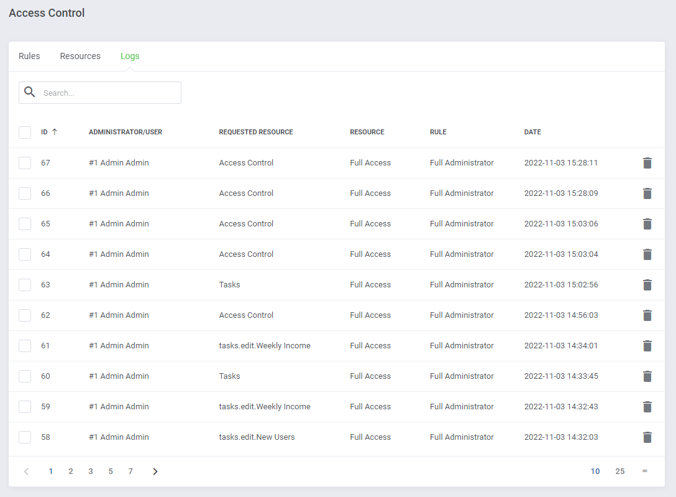This screenshot has height=497, width=676.
Task: Select checkbox for log 58
Action: (25, 437)
